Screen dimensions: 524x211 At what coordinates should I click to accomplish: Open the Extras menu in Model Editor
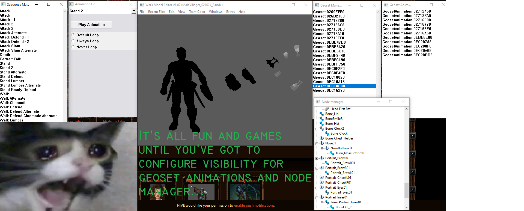pyautogui.click(x=230, y=12)
